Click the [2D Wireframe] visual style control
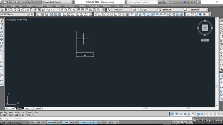The height and width of the screenshot is (125, 223). pyautogui.click(x=20, y=20)
